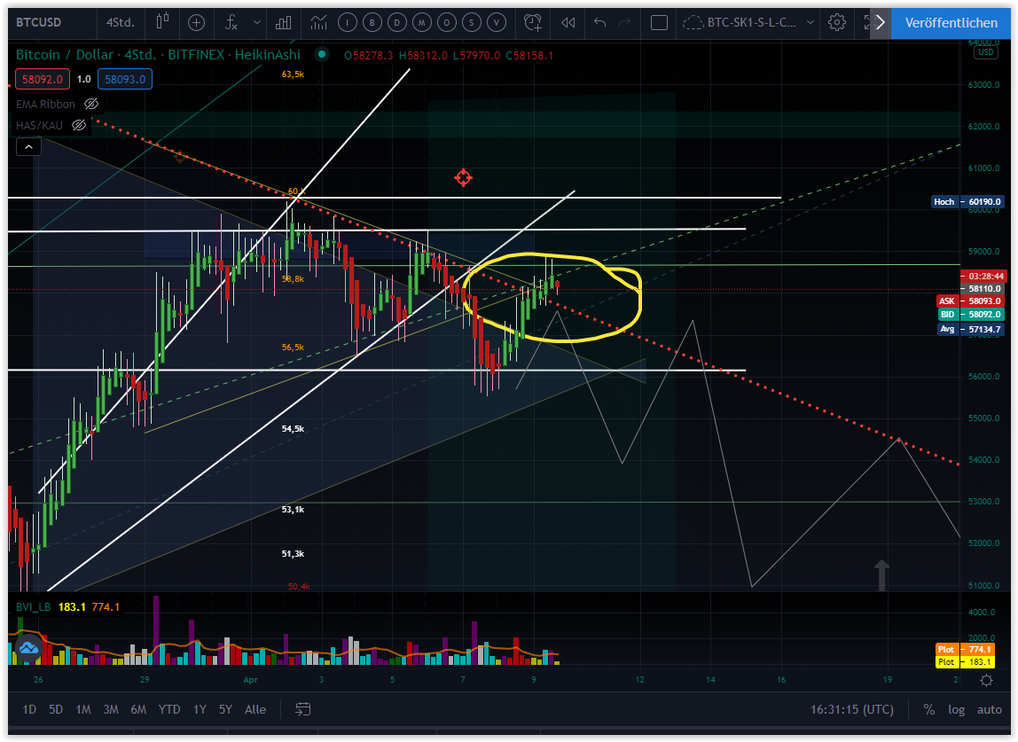Select the BVI_LB indicator label
The image size is (1018, 742).
pos(33,607)
